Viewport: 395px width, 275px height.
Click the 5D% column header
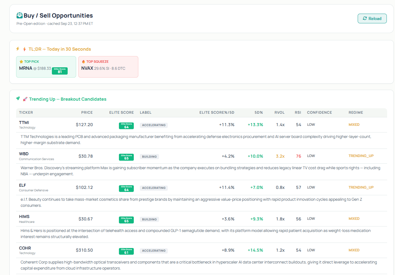(x=259, y=112)
